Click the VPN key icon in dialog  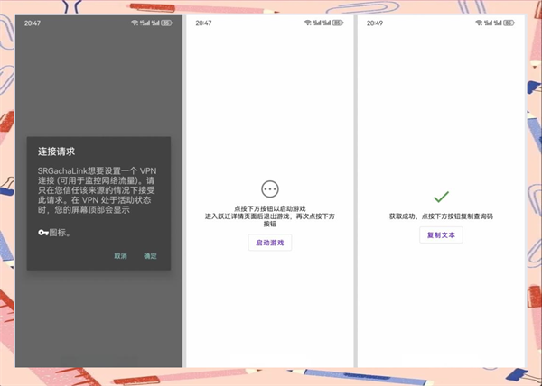coord(42,232)
